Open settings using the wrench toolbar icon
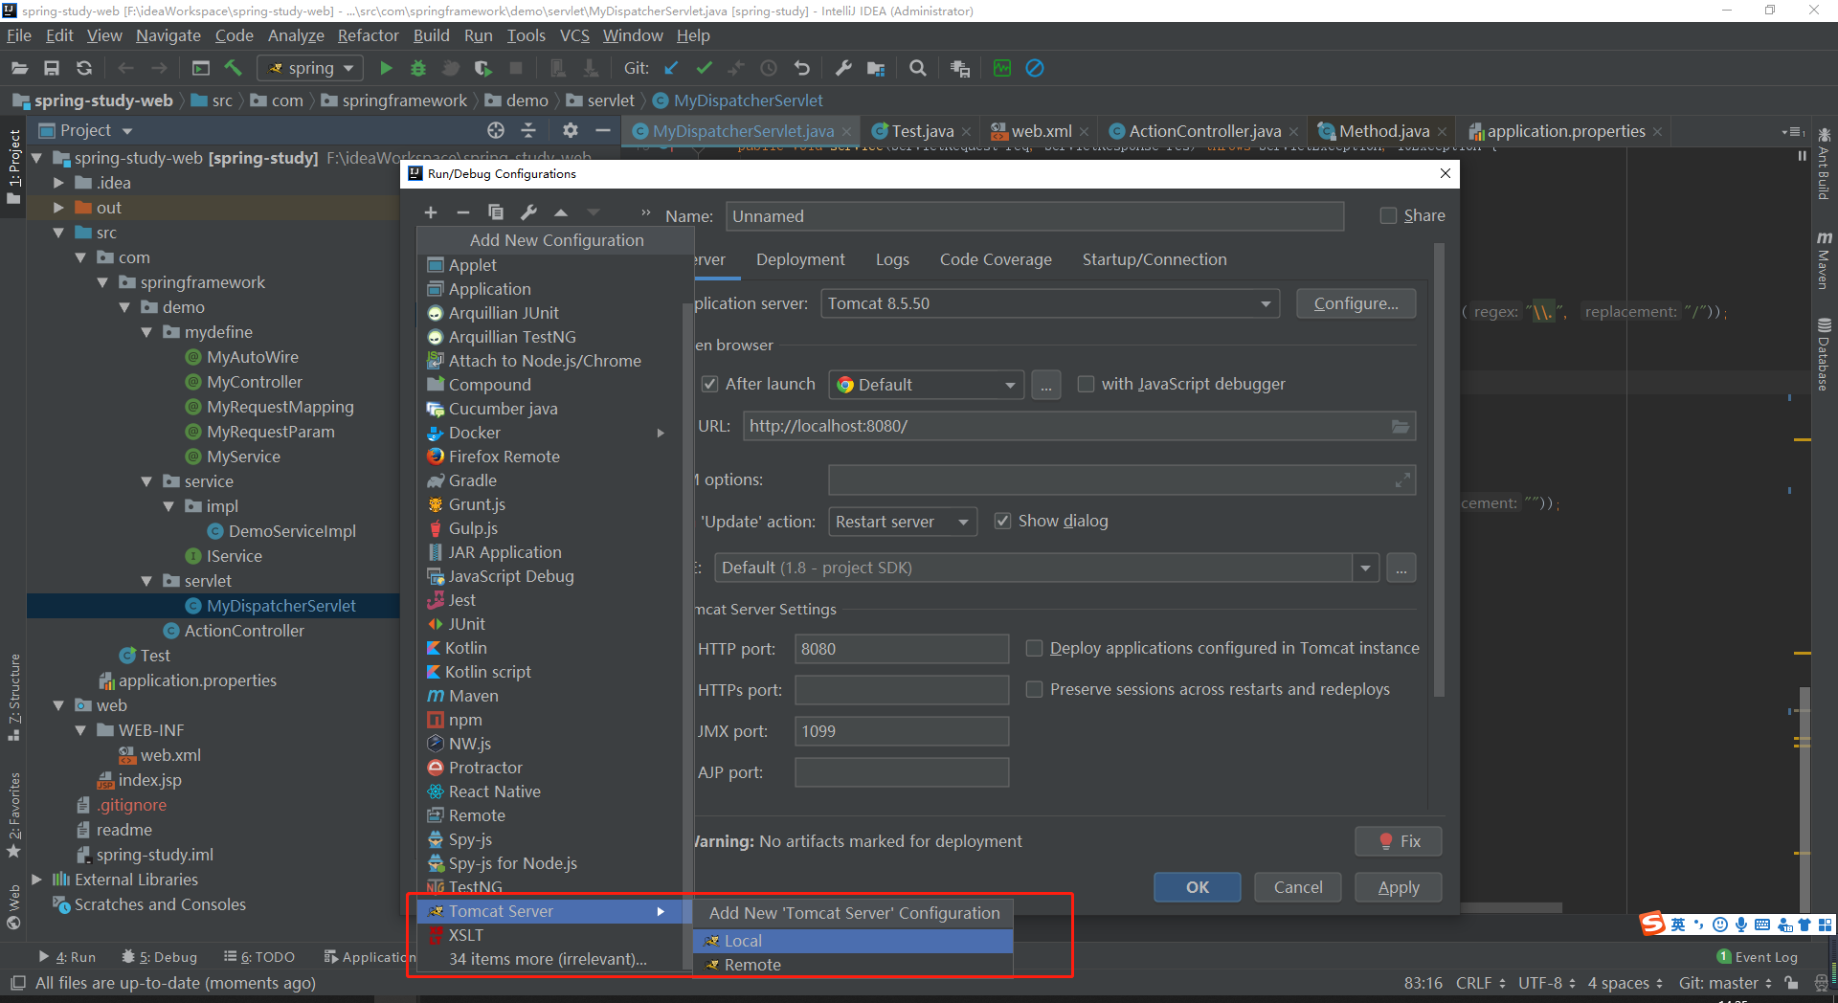This screenshot has width=1838, height=1003. coord(843,68)
